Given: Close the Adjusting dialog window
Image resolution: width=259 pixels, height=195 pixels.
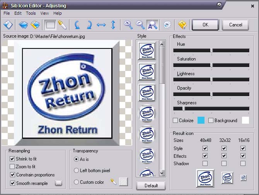Looking at the screenshot, I should pyautogui.click(x=252, y=6).
